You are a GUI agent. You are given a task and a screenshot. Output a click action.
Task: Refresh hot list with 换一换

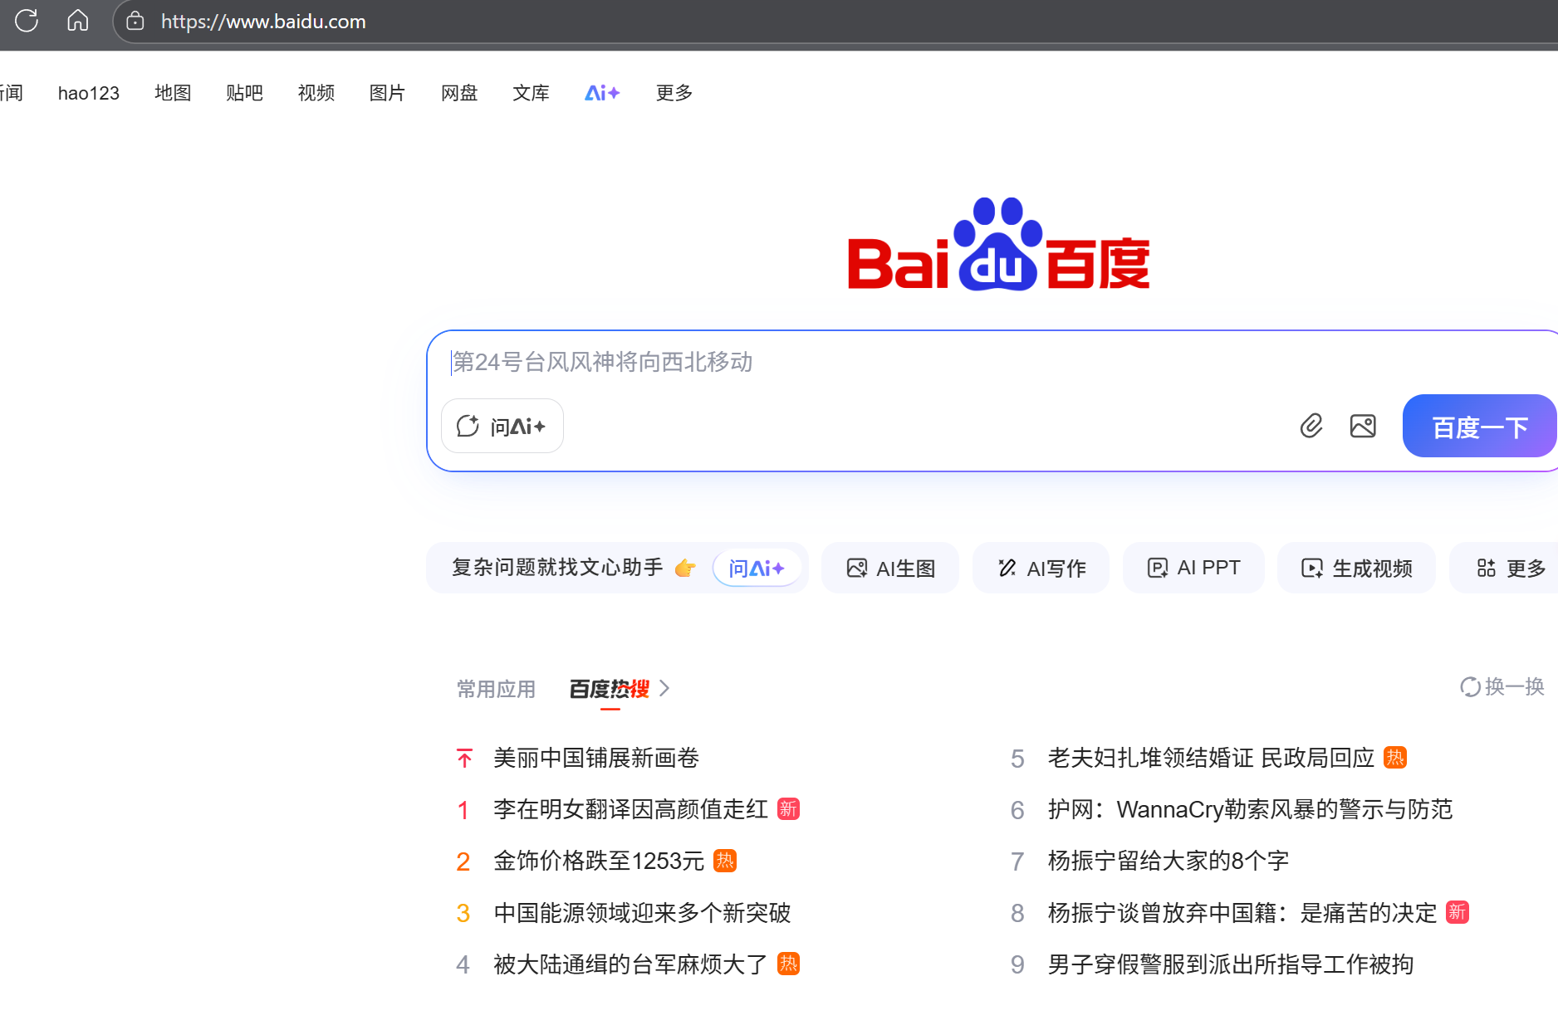pos(1502,687)
